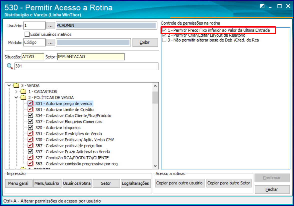Click the Situação field showing ATIVO
This screenshot has width=294, height=206.
click(33, 57)
